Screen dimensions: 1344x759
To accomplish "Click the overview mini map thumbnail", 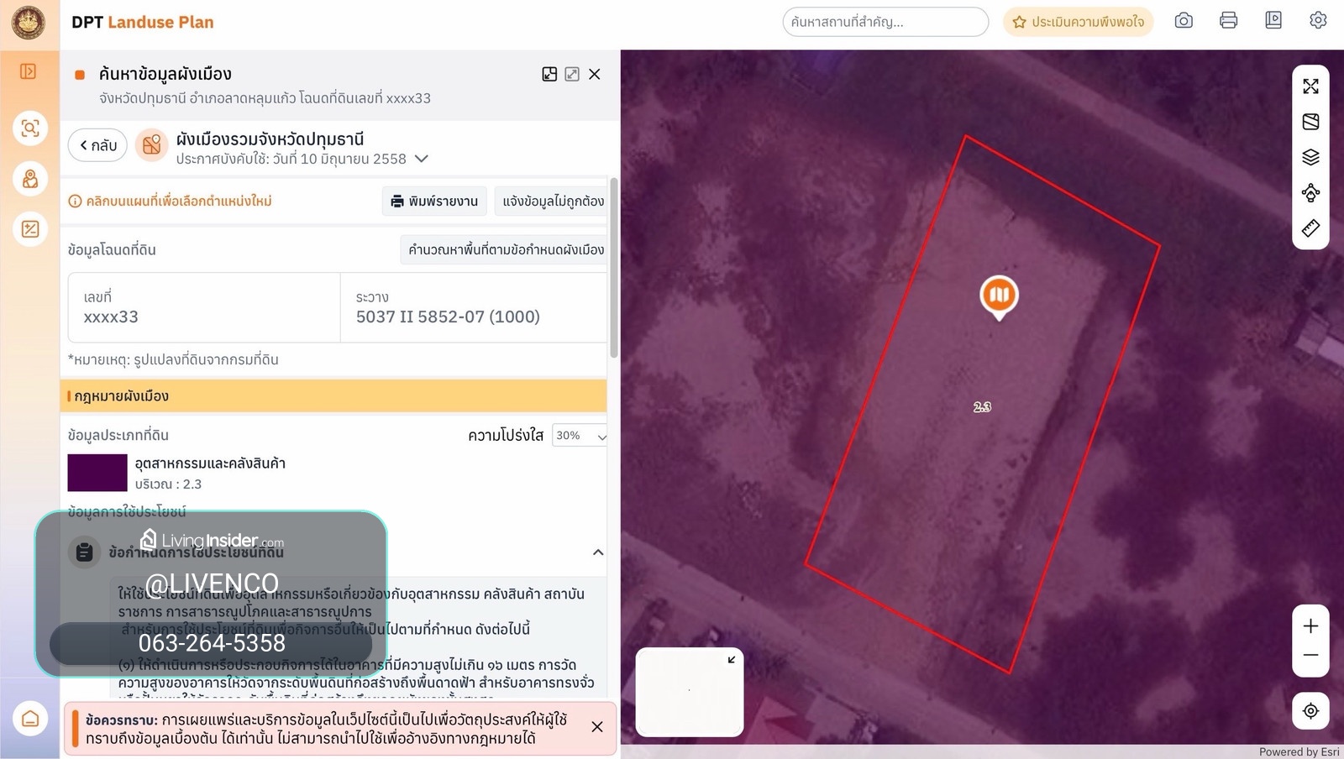I will tap(690, 692).
